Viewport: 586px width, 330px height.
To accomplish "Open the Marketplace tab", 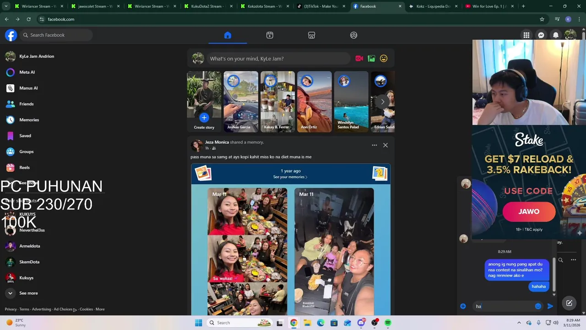I will click(312, 35).
